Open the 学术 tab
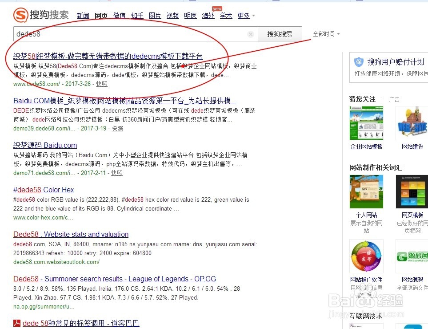 (x=226, y=16)
